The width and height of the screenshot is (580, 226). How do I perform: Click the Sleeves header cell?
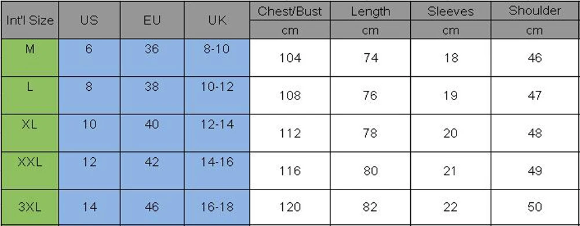451,11
